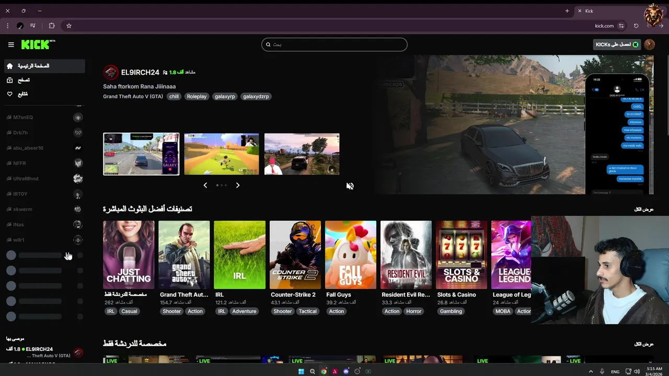Open followed channel xkwerm
669x376 pixels.
click(x=44, y=209)
